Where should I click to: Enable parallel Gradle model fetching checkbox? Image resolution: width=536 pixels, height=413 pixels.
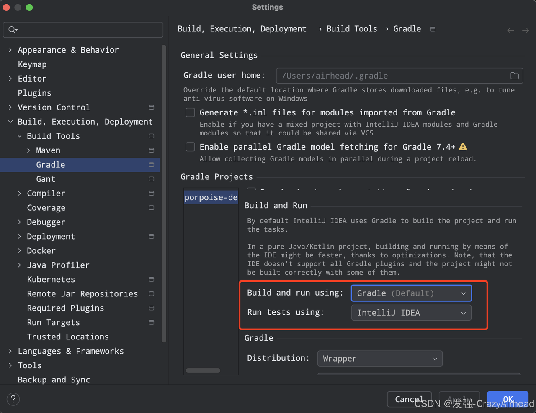point(191,147)
